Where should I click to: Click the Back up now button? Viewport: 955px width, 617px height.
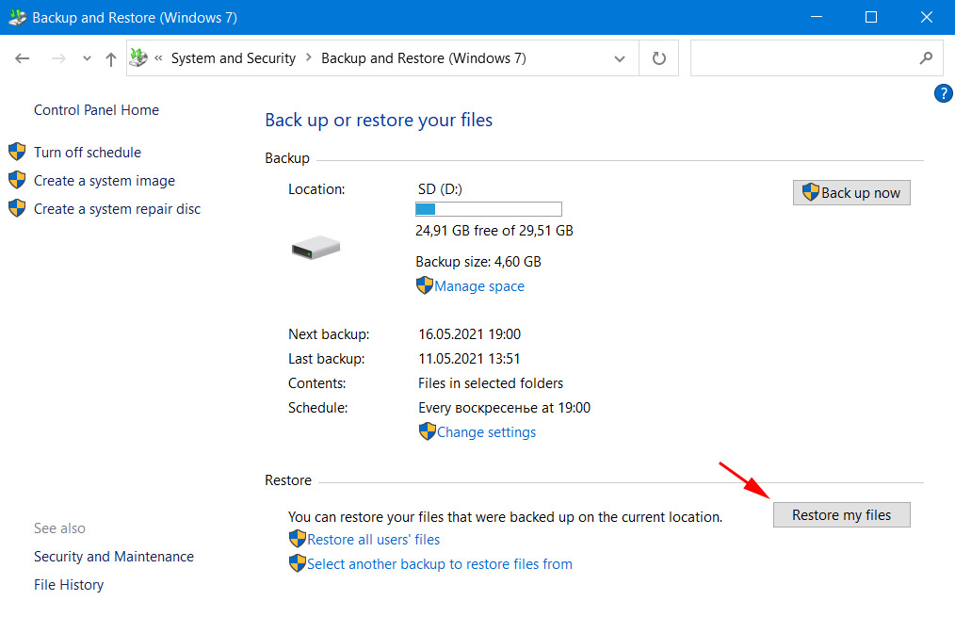pos(851,193)
